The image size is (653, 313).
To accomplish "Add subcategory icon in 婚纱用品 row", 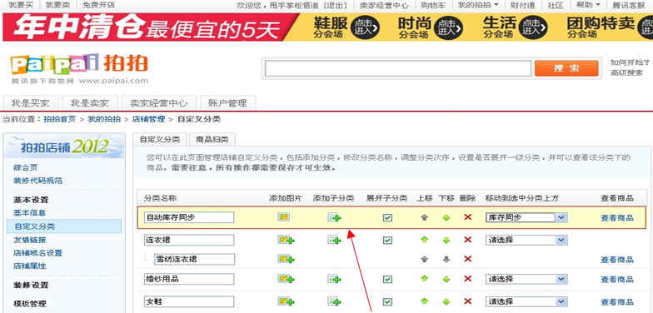I will coord(334,279).
